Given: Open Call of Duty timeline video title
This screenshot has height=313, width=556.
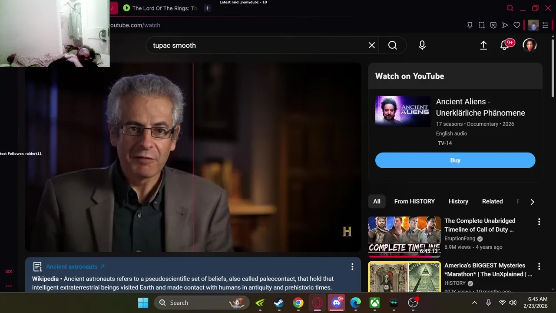Looking at the screenshot, I should pos(480,225).
